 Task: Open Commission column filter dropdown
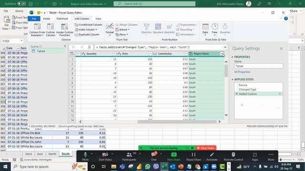point(186,54)
